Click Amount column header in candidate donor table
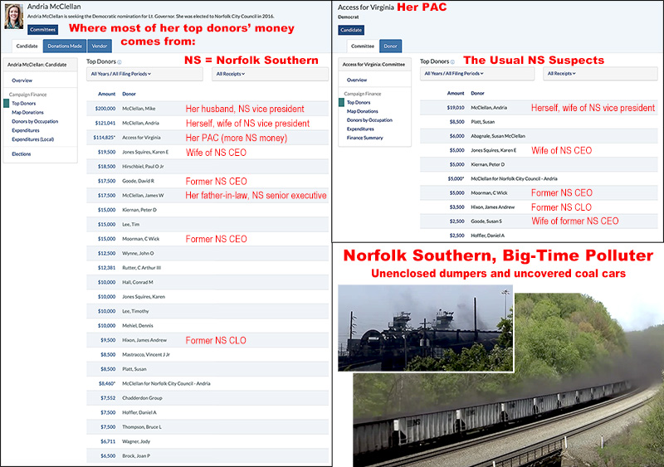 (x=107, y=94)
